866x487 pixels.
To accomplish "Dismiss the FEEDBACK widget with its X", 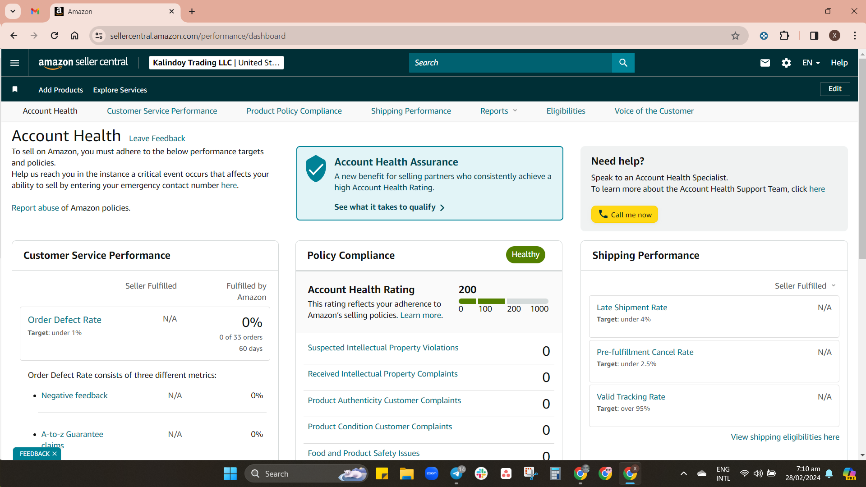I will point(55,454).
